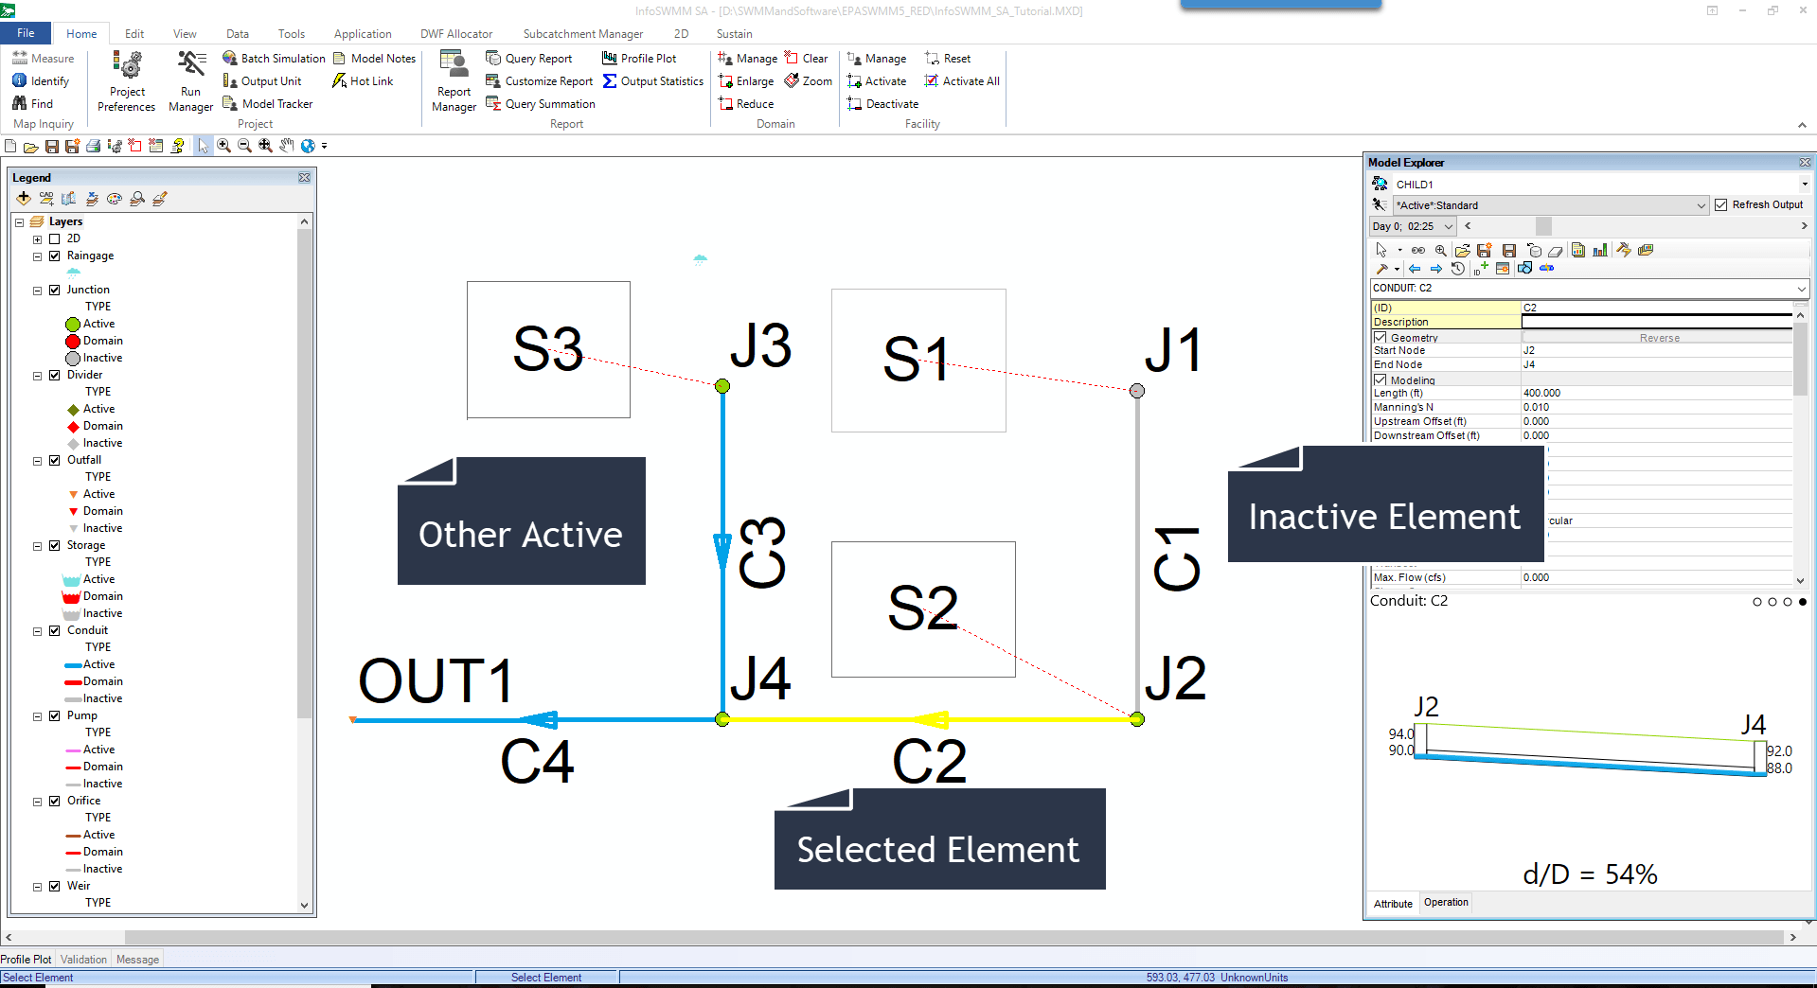Open Run Manager from the ribbon
The width and height of the screenshot is (1817, 988).
click(x=190, y=81)
